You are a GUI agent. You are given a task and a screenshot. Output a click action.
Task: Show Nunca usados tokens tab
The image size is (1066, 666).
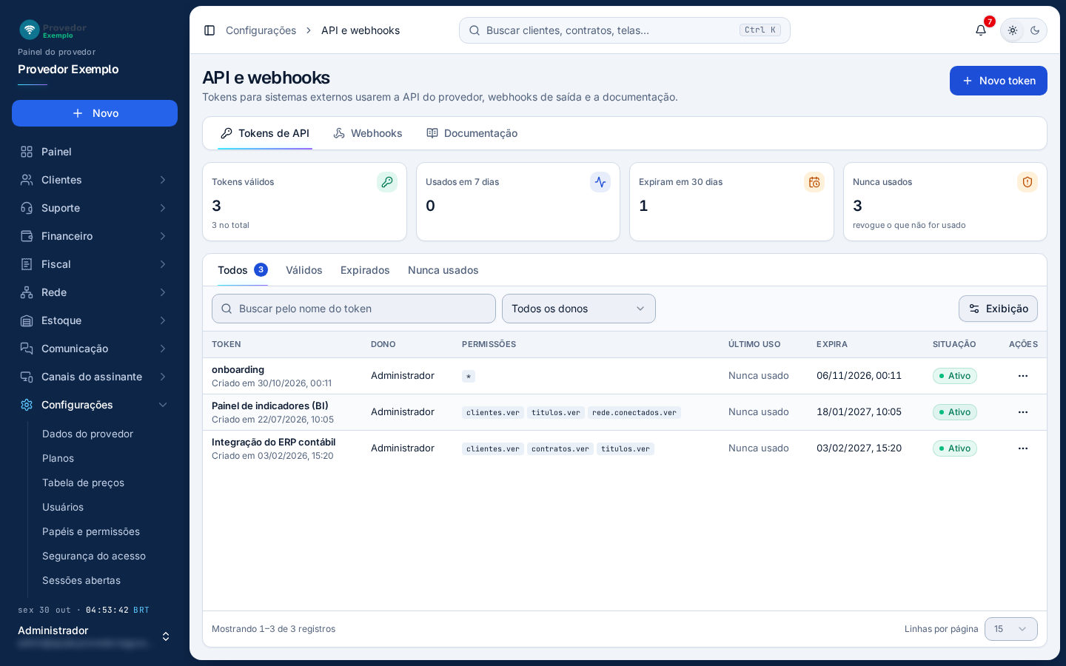coord(443,270)
